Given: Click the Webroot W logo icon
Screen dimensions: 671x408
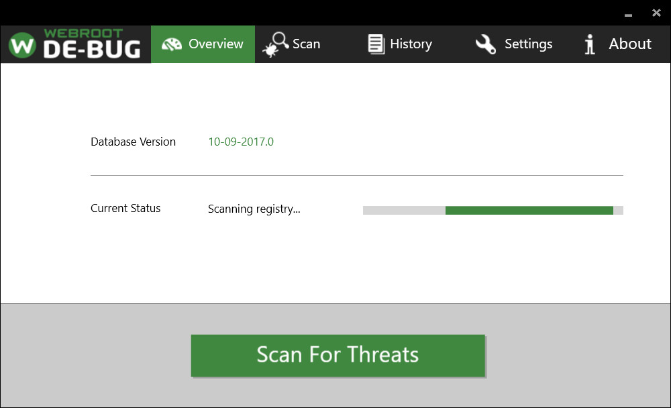Looking at the screenshot, I should [x=22, y=44].
